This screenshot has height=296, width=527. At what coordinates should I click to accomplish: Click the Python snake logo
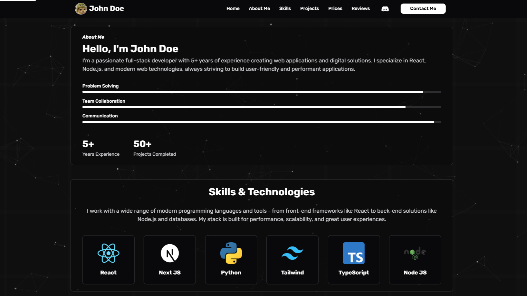point(231,253)
